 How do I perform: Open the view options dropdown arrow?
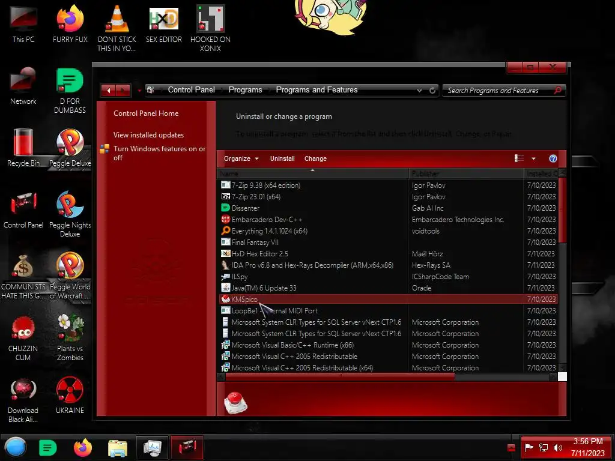tap(533, 158)
